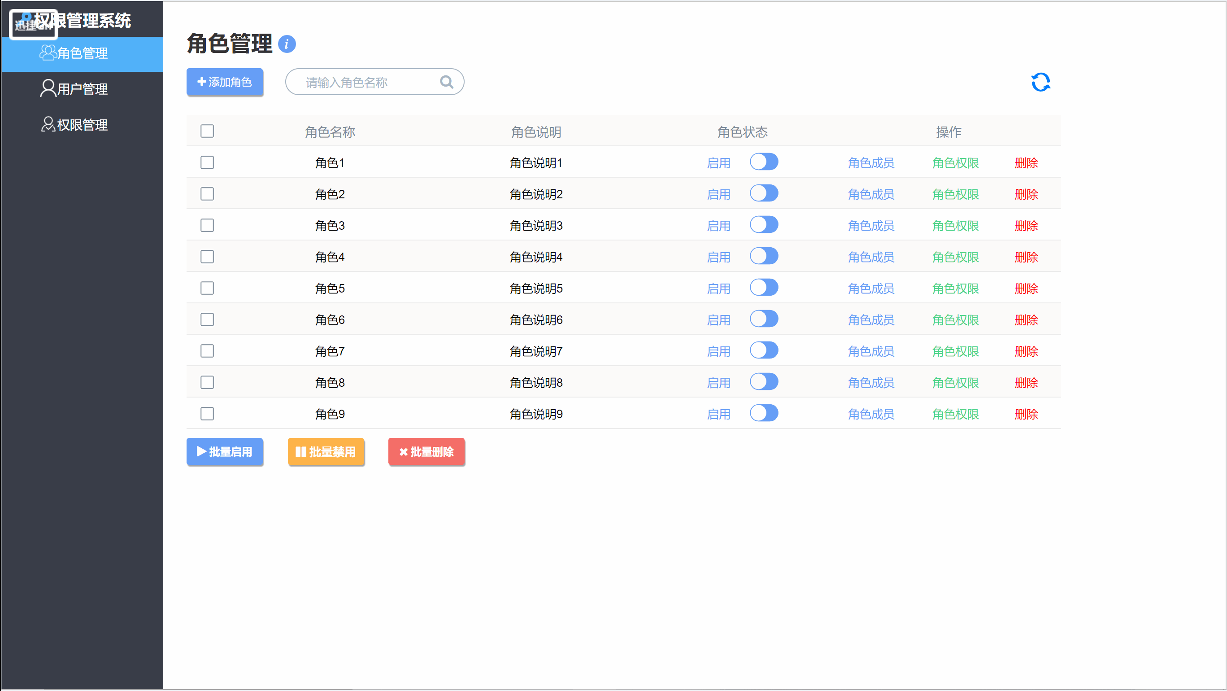Click the magnifier search icon
This screenshot has width=1227, height=691.
click(x=446, y=82)
